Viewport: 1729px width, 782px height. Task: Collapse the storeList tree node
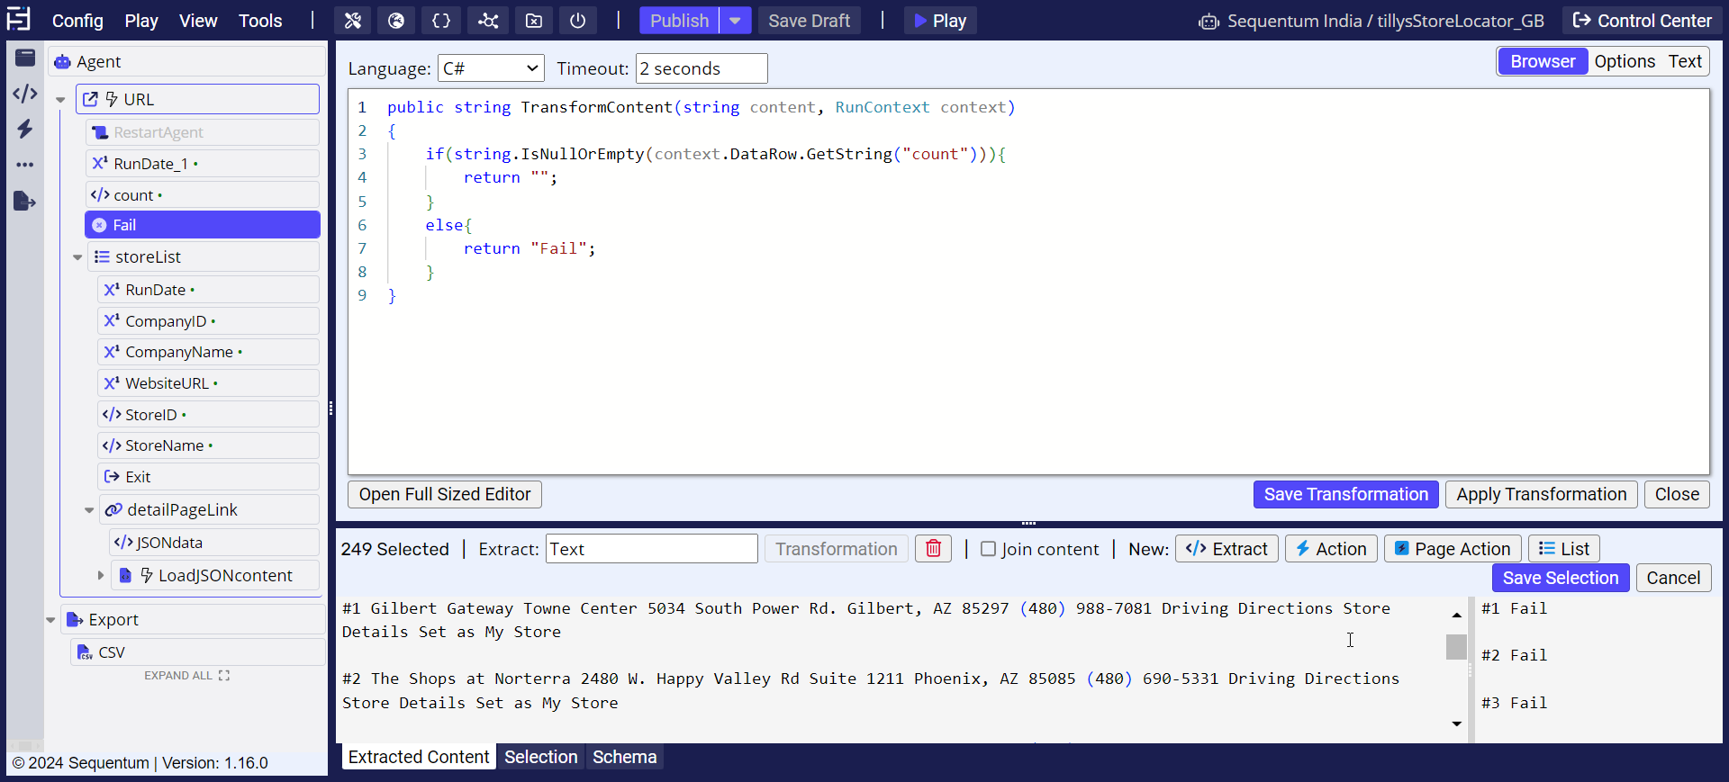coord(77,257)
